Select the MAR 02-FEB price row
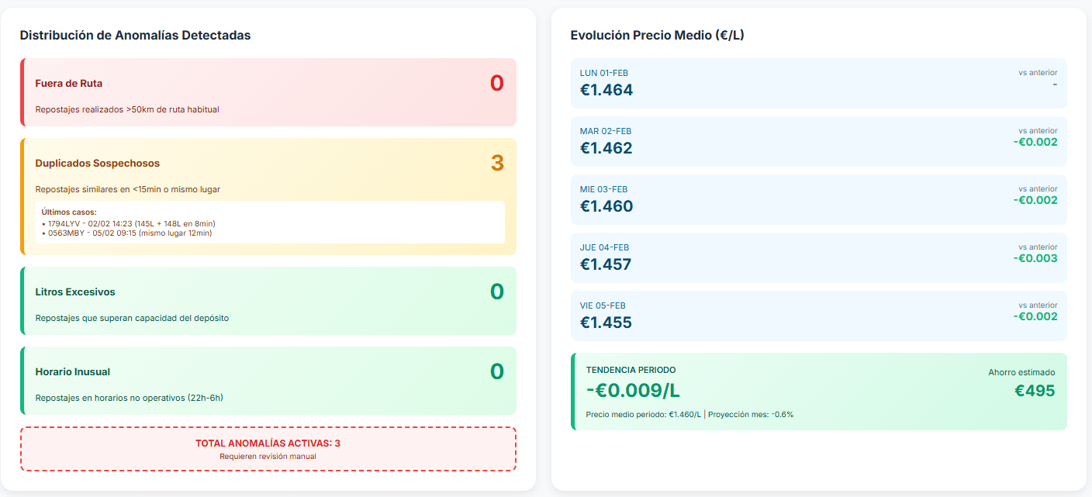1092x497 pixels. [818, 141]
